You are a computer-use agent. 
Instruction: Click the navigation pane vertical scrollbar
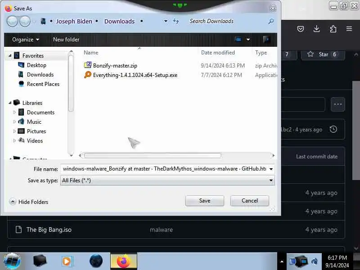[x=71, y=83]
